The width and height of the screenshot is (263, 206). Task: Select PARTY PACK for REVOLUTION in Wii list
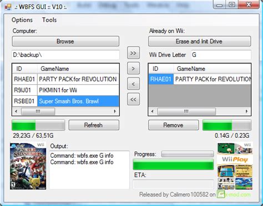point(213,79)
